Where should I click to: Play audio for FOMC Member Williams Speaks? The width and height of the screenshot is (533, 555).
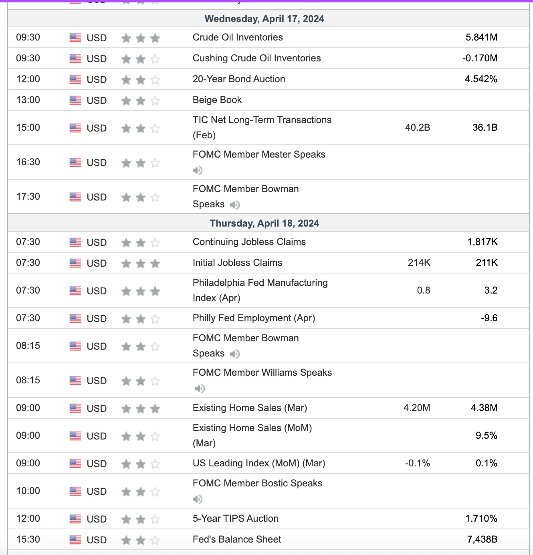(x=200, y=389)
